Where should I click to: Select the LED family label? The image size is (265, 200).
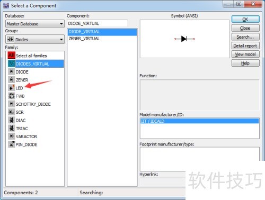pos(19,88)
